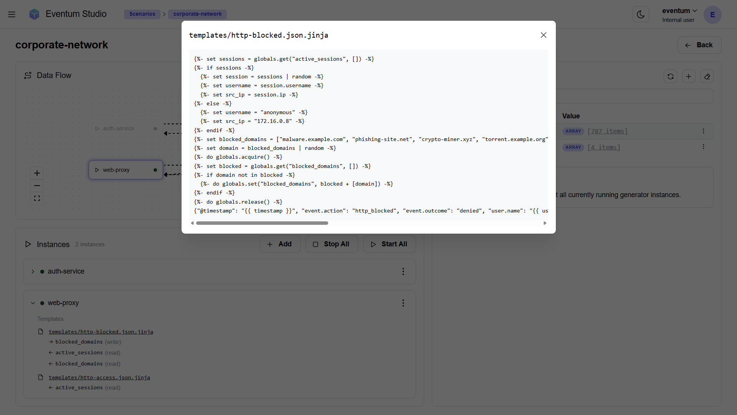Open web-proxy instance three-dot menu
This screenshot has width=737, height=415.
[x=403, y=303]
